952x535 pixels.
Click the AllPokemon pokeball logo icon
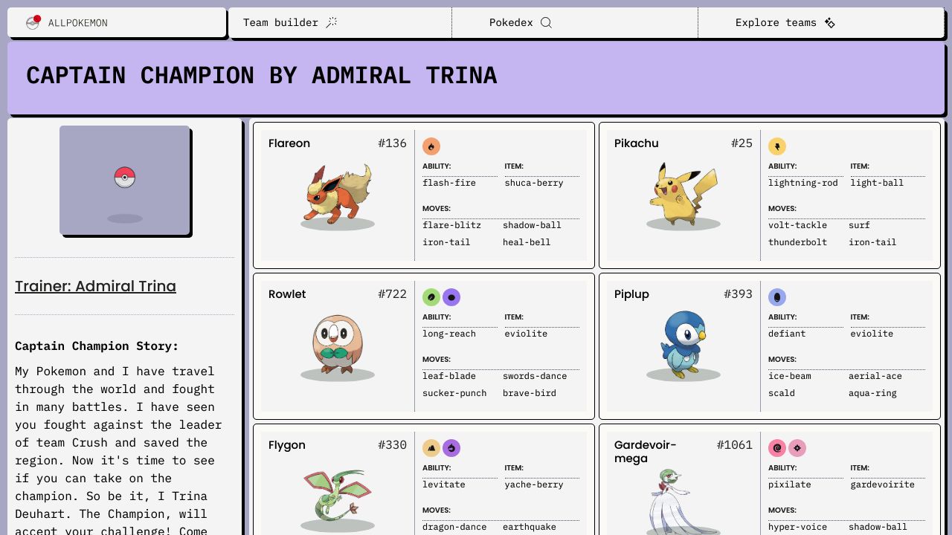pyautogui.click(x=33, y=23)
